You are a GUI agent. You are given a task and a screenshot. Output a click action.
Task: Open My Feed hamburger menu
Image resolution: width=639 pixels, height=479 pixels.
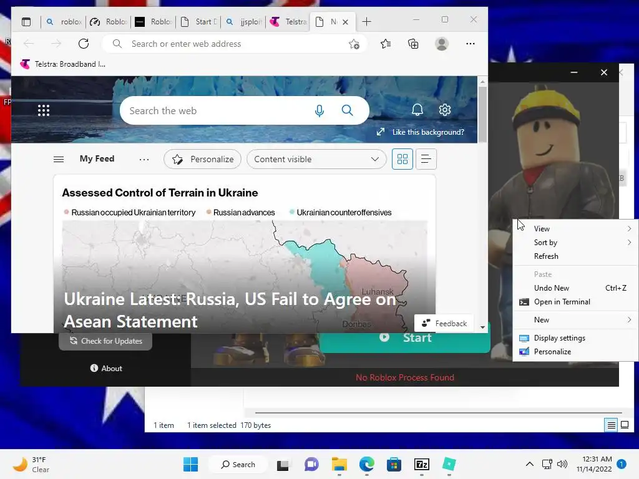[59, 159]
